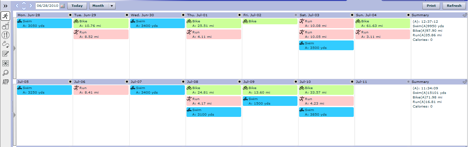Open the Run 8.52 mi workout
This screenshot has width=468, height=147.
(101, 34)
